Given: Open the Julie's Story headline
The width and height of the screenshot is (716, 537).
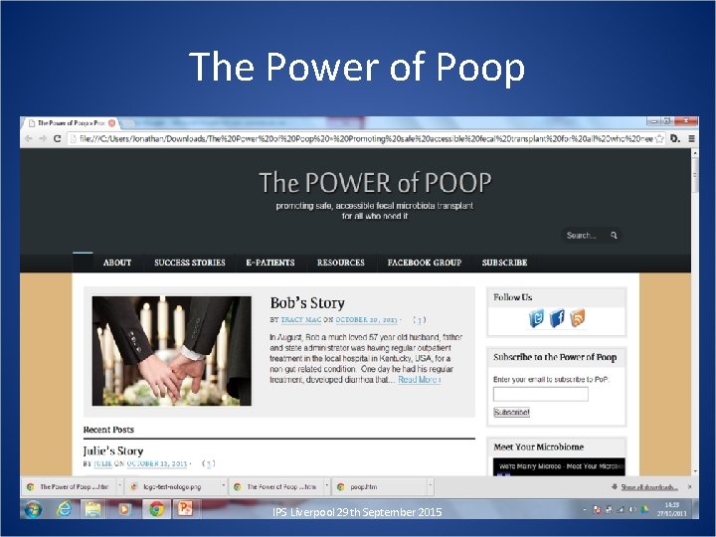Looking at the screenshot, I should pos(113,450).
